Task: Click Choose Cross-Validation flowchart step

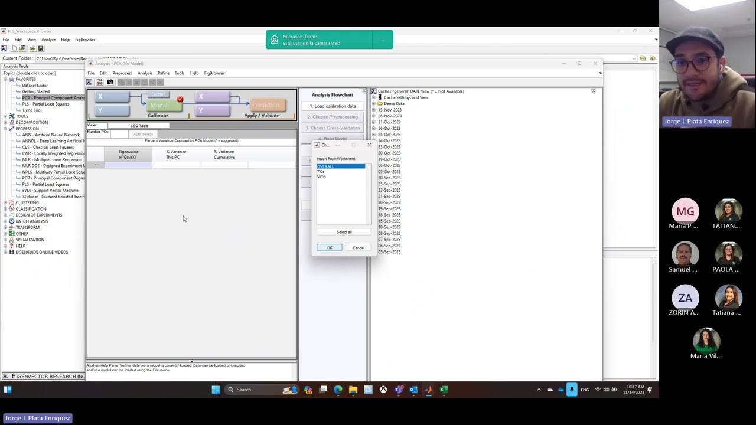Action: [333, 128]
